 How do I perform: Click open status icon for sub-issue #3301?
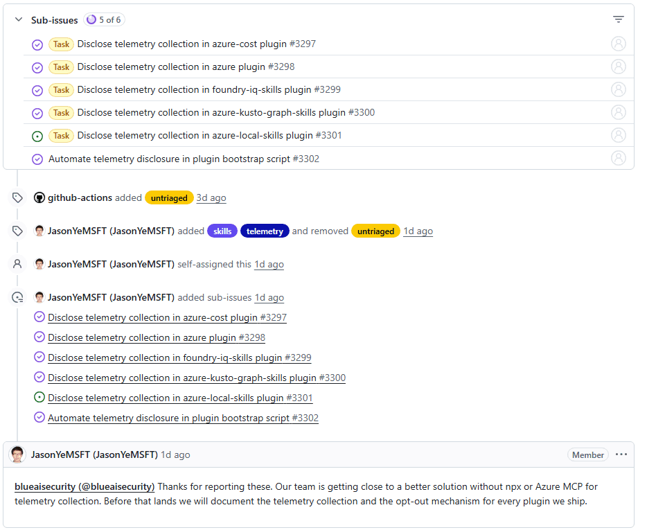tap(37, 136)
